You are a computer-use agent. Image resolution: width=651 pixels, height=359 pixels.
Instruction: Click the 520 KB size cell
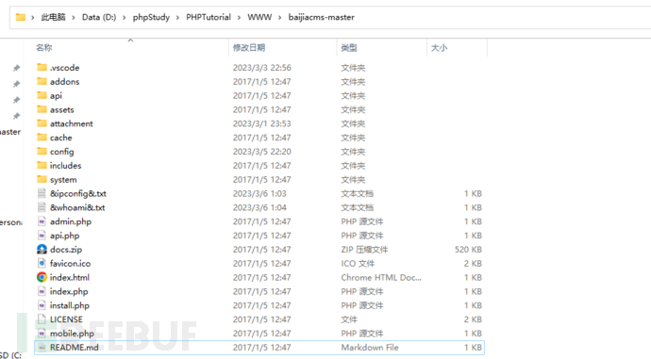pos(468,249)
